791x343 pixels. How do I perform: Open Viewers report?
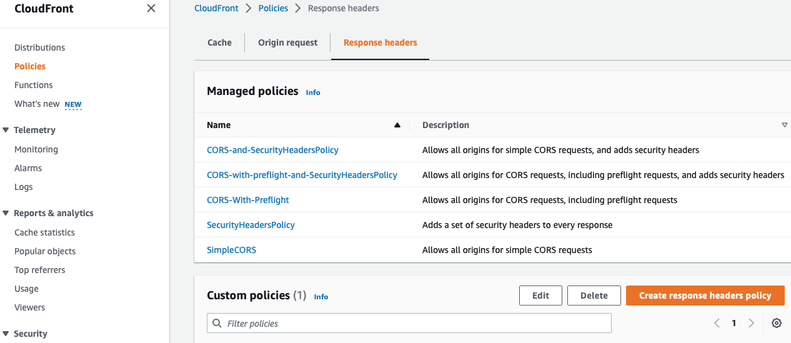tap(30, 307)
